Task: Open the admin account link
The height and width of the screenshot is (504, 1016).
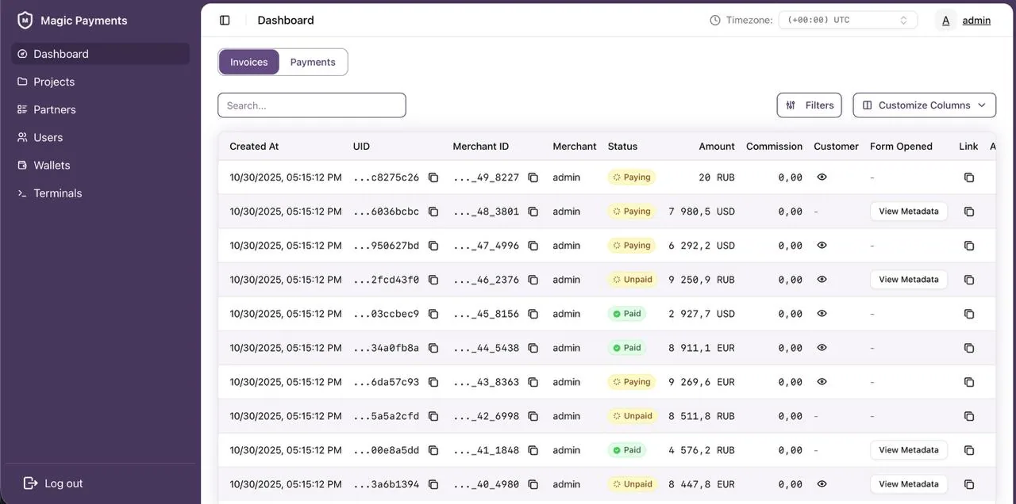Action: click(976, 21)
